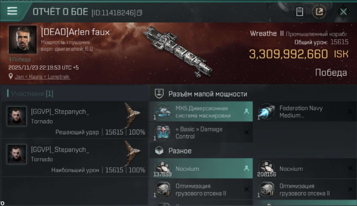Click the Basic Damage Control module icon
357x206 pixels.
coord(163,133)
